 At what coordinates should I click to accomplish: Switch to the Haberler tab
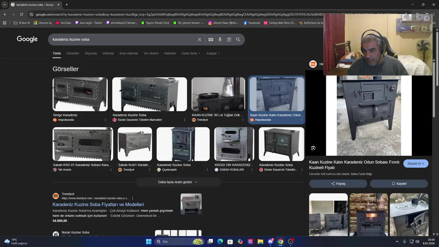[x=170, y=53]
